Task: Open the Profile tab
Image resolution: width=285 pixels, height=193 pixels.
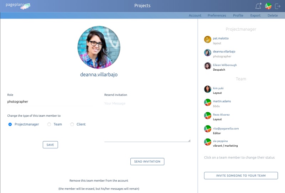Action: click(x=238, y=15)
